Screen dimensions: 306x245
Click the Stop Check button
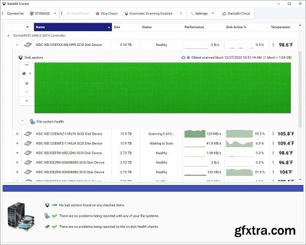click(x=106, y=13)
